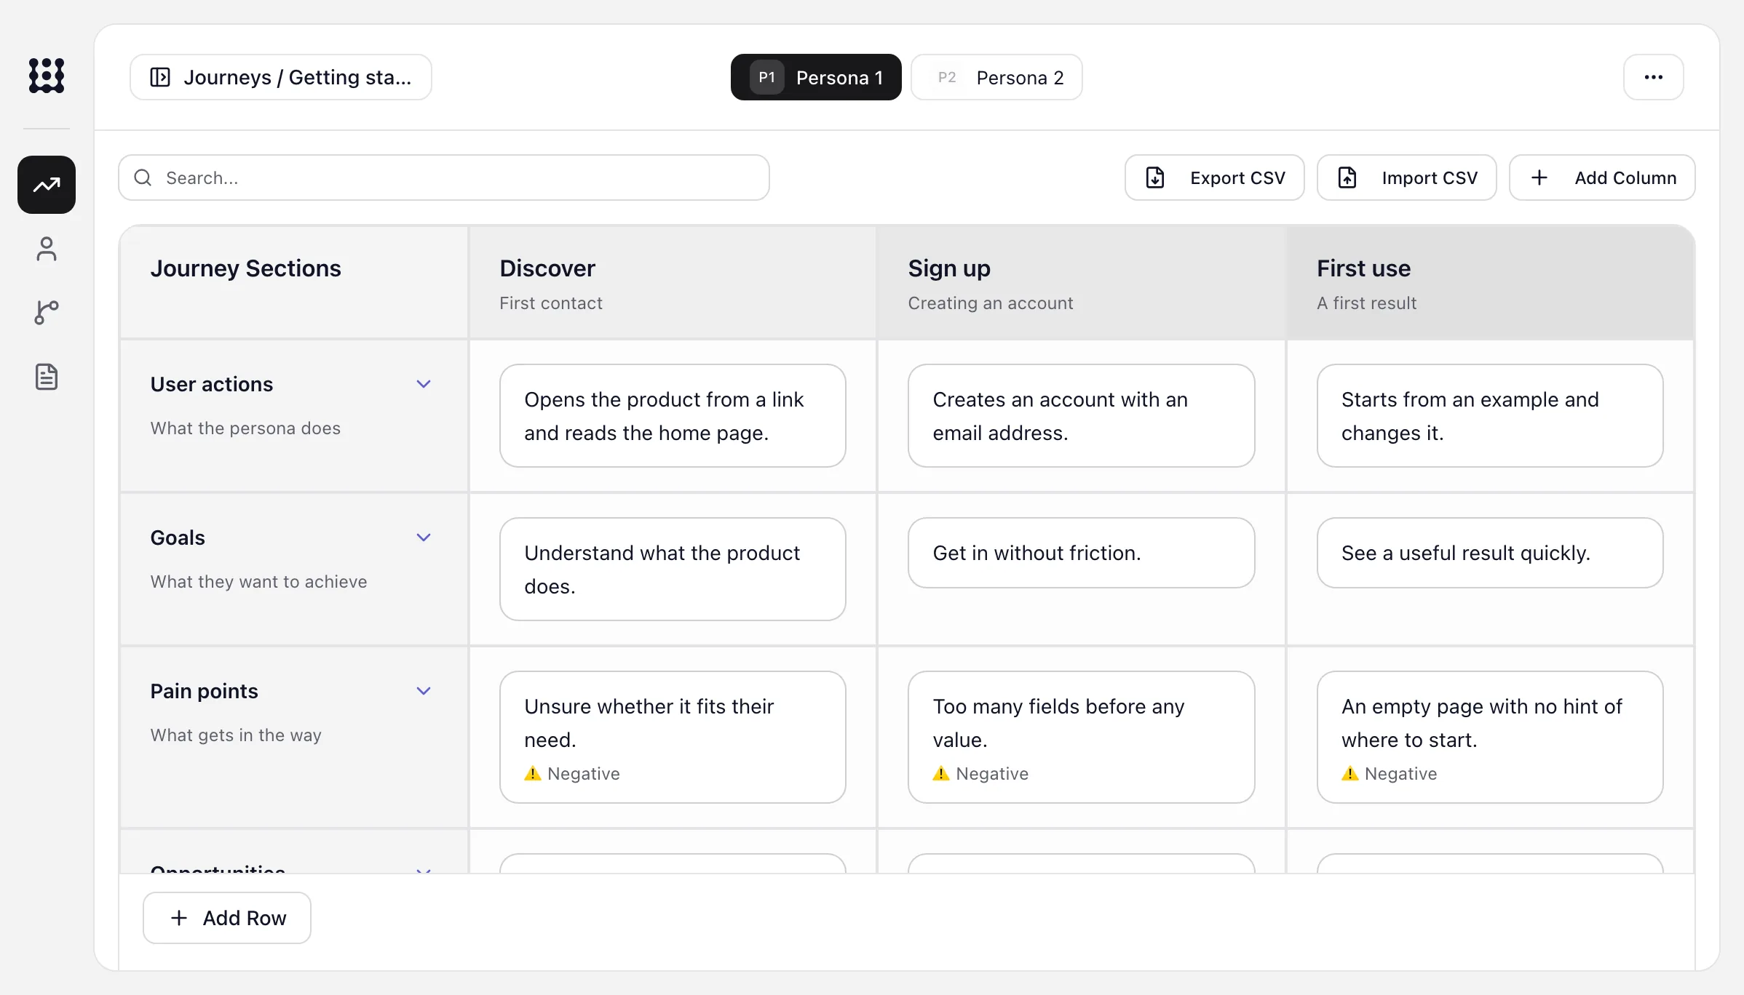Switch to the Persona 2 tab
Screen dimensions: 1744x995
pyautogui.click(x=996, y=77)
